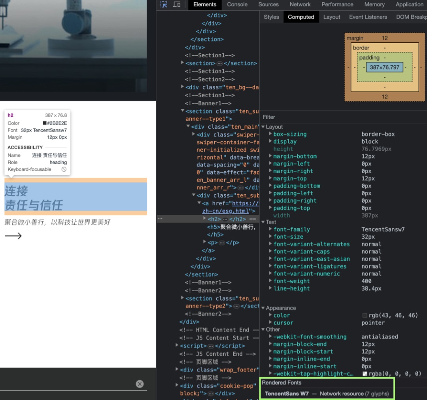This screenshot has height=400, width=427.
Task: Expand the font-family computed property
Action: pyautogui.click(x=270, y=229)
